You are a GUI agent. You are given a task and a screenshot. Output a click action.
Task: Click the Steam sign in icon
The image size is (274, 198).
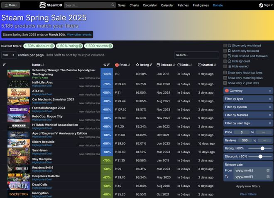261,5
